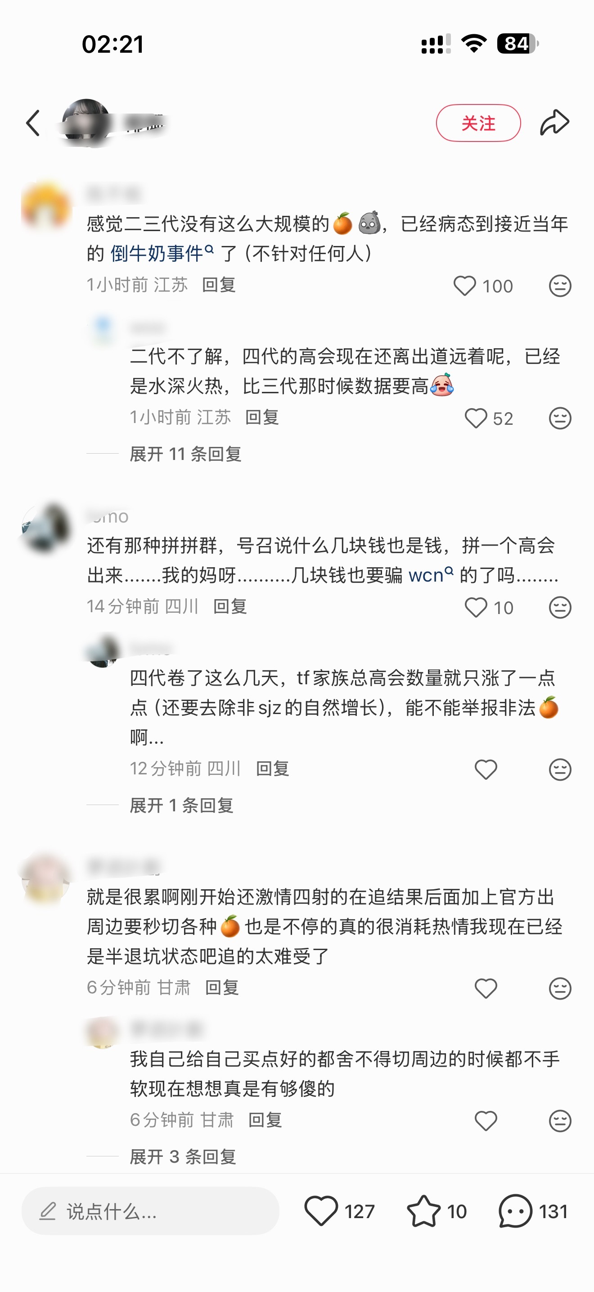
Task: Open the post comments bubble icon
Action: (515, 1211)
